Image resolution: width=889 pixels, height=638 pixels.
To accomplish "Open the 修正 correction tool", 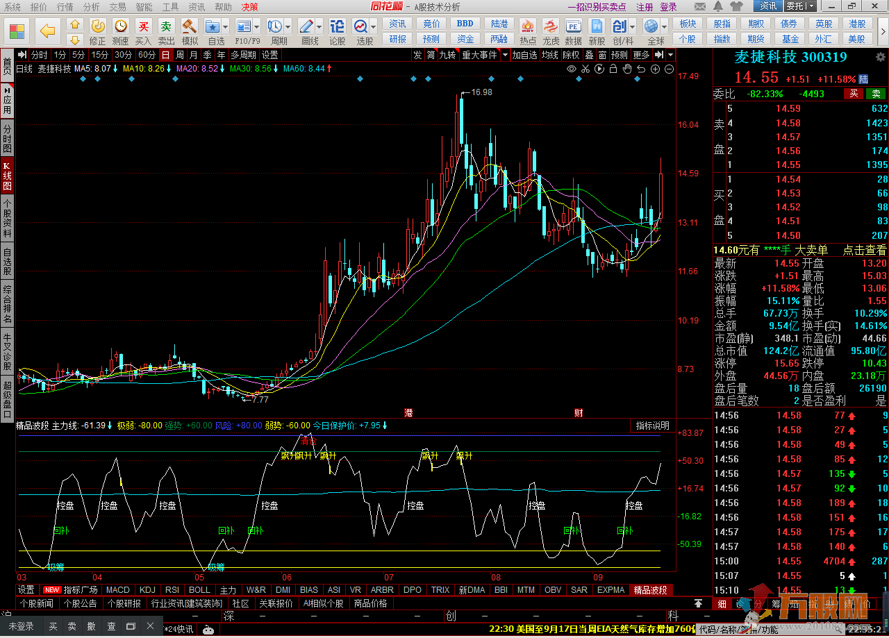I will [98, 26].
